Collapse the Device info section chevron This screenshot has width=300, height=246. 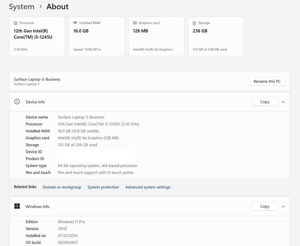[x=283, y=102]
